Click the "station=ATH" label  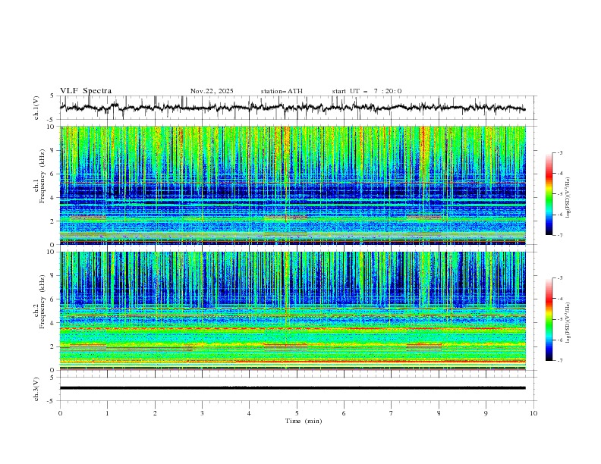tap(282, 91)
